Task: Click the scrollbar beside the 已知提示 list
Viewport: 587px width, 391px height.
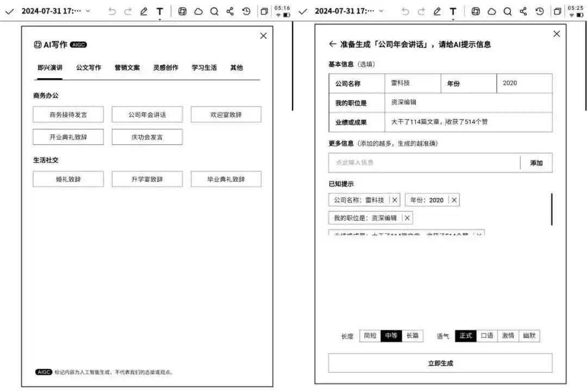Action: [x=552, y=209]
